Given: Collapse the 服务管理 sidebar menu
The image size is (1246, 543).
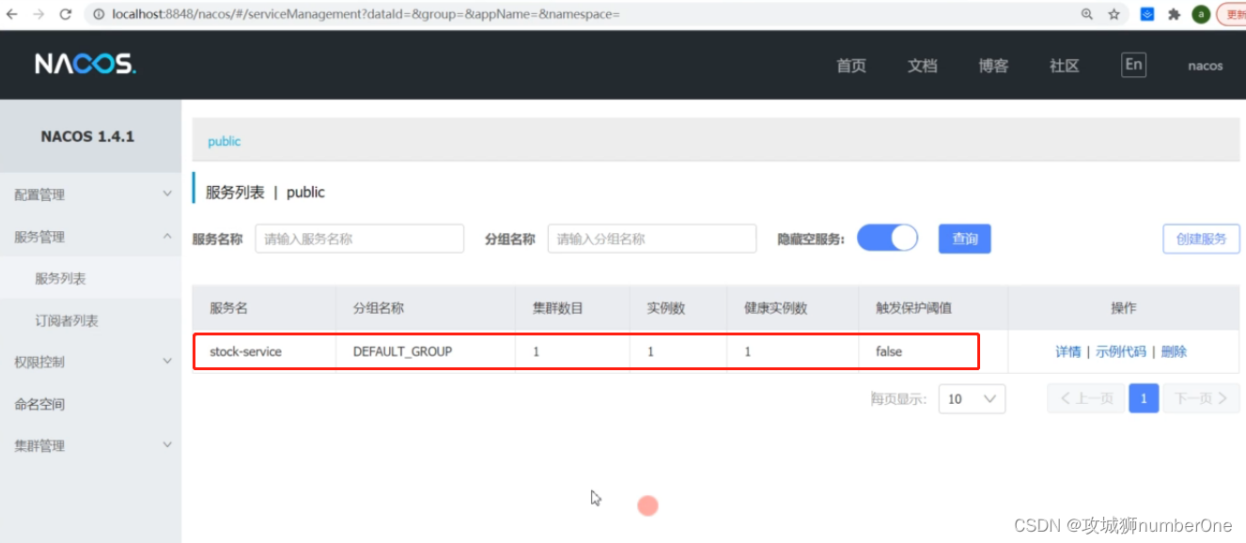Looking at the screenshot, I should click(x=90, y=237).
